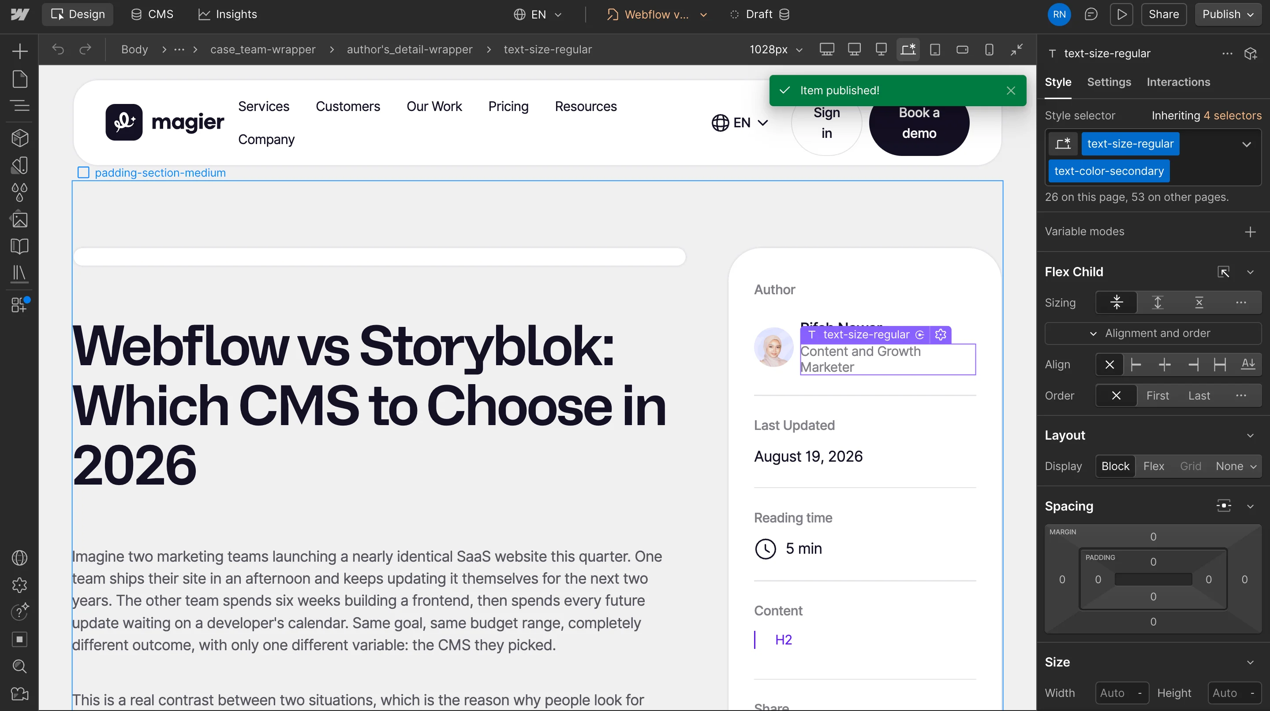Screen dimensions: 1270x711
Task: Open the site Settings gear icon
Action: pos(20,585)
